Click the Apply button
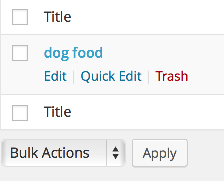The height and width of the screenshot is (181, 224). pos(160,153)
